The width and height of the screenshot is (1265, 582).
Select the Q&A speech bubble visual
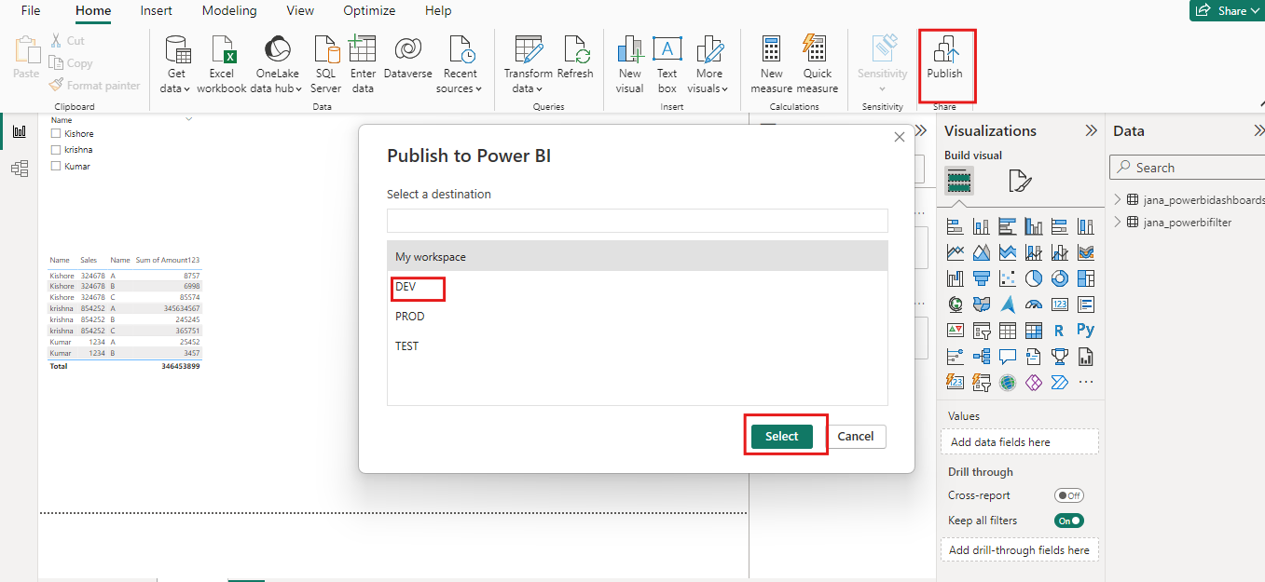[1007, 357]
